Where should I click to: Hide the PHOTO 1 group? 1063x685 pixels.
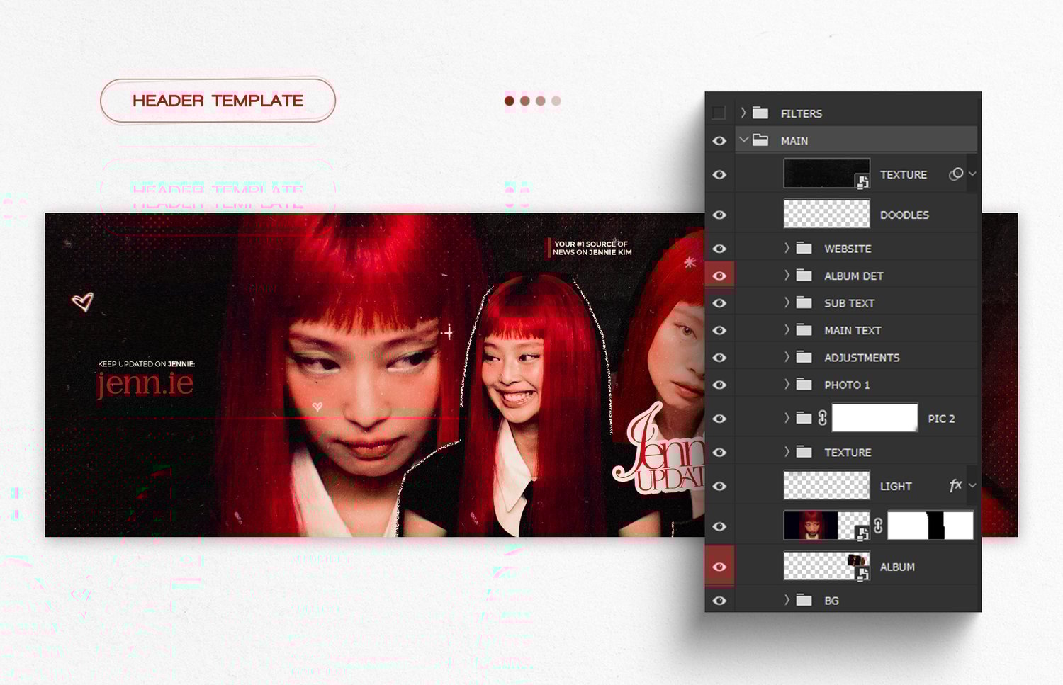(719, 385)
